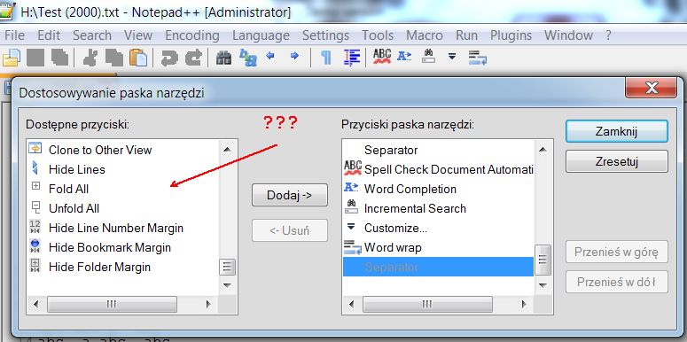Select Clone to Other View in available buttons
687x342 pixels.
click(x=122, y=150)
